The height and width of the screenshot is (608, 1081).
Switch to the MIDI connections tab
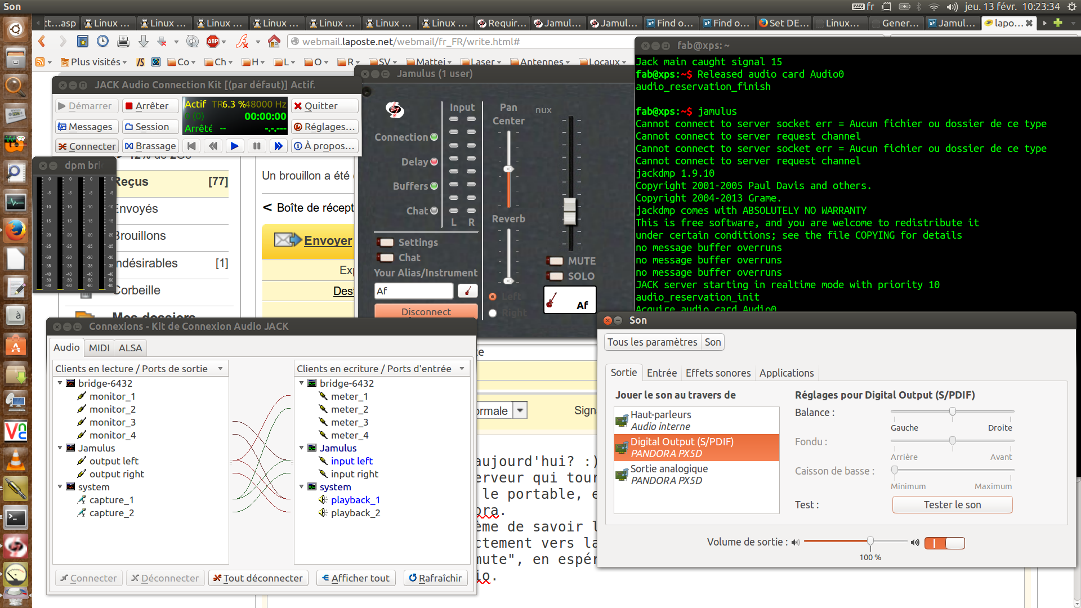[99, 348]
